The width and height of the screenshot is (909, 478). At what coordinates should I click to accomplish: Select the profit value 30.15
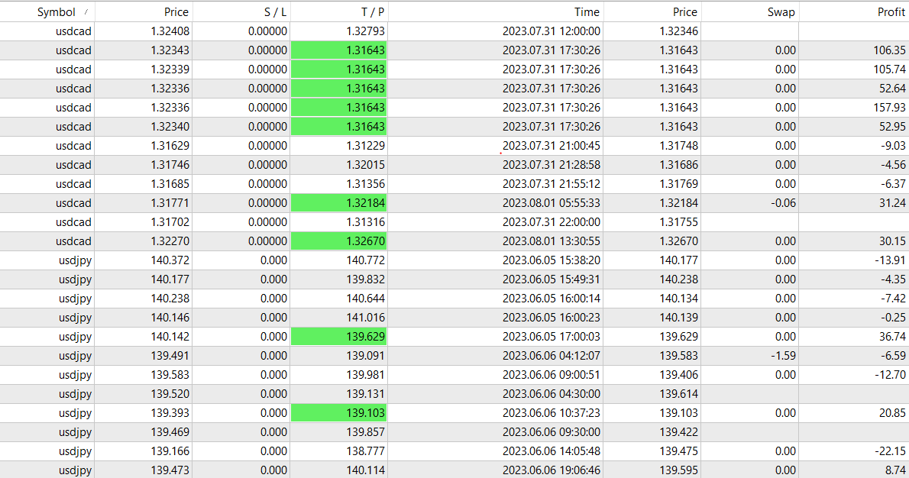[892, 241]
